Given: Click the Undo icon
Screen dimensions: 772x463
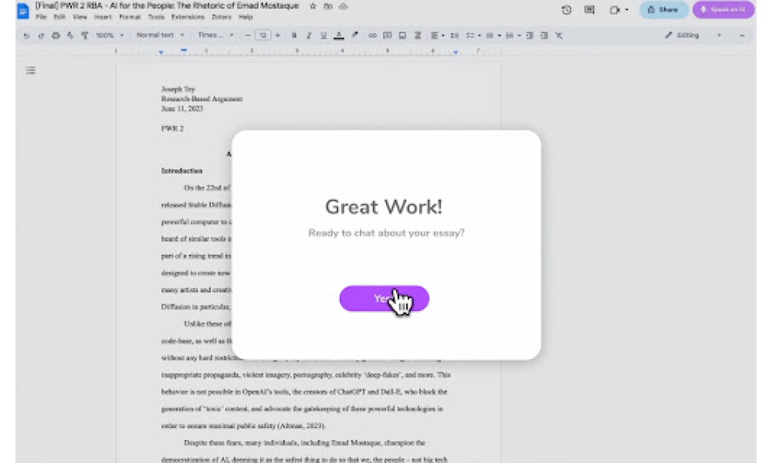Looking at the screenshot, I should (x=26, y=35).
